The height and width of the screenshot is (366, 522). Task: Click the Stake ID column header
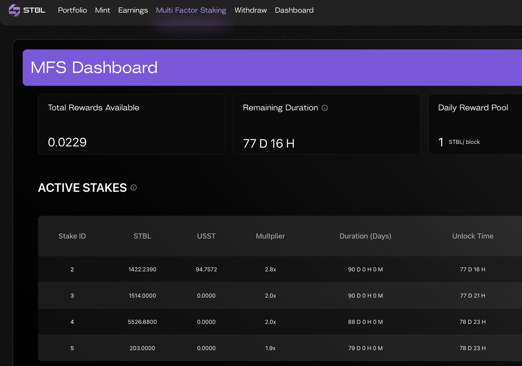(x=72, y=236)
